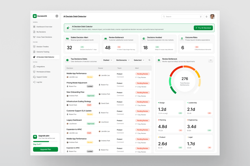Open the notifications bell icon

pos(206,17)
